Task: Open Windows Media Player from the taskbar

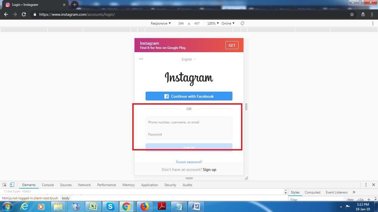Action: tap(41, 206)
